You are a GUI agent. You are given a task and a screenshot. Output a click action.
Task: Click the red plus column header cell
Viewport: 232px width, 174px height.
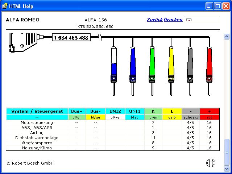coord(209,111)
